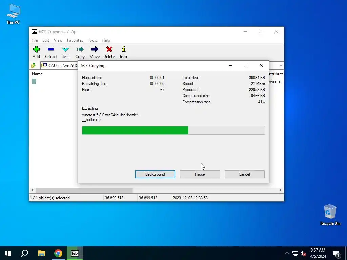Viewport: 347px width, 260px height.
Task: Click the horizontal scrollbar thumb
Action: pos(84,190)
